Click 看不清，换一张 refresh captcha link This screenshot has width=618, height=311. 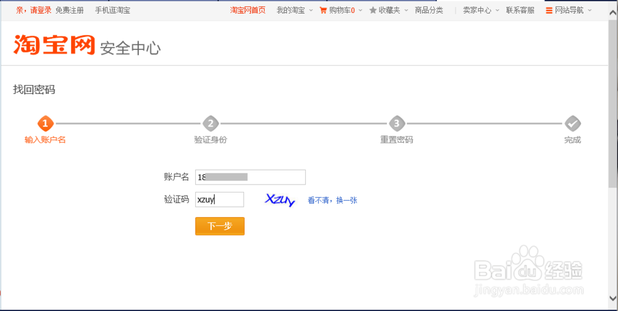332,201
